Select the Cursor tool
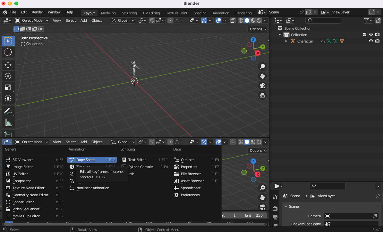383x232 pixels. pos(8,52)
